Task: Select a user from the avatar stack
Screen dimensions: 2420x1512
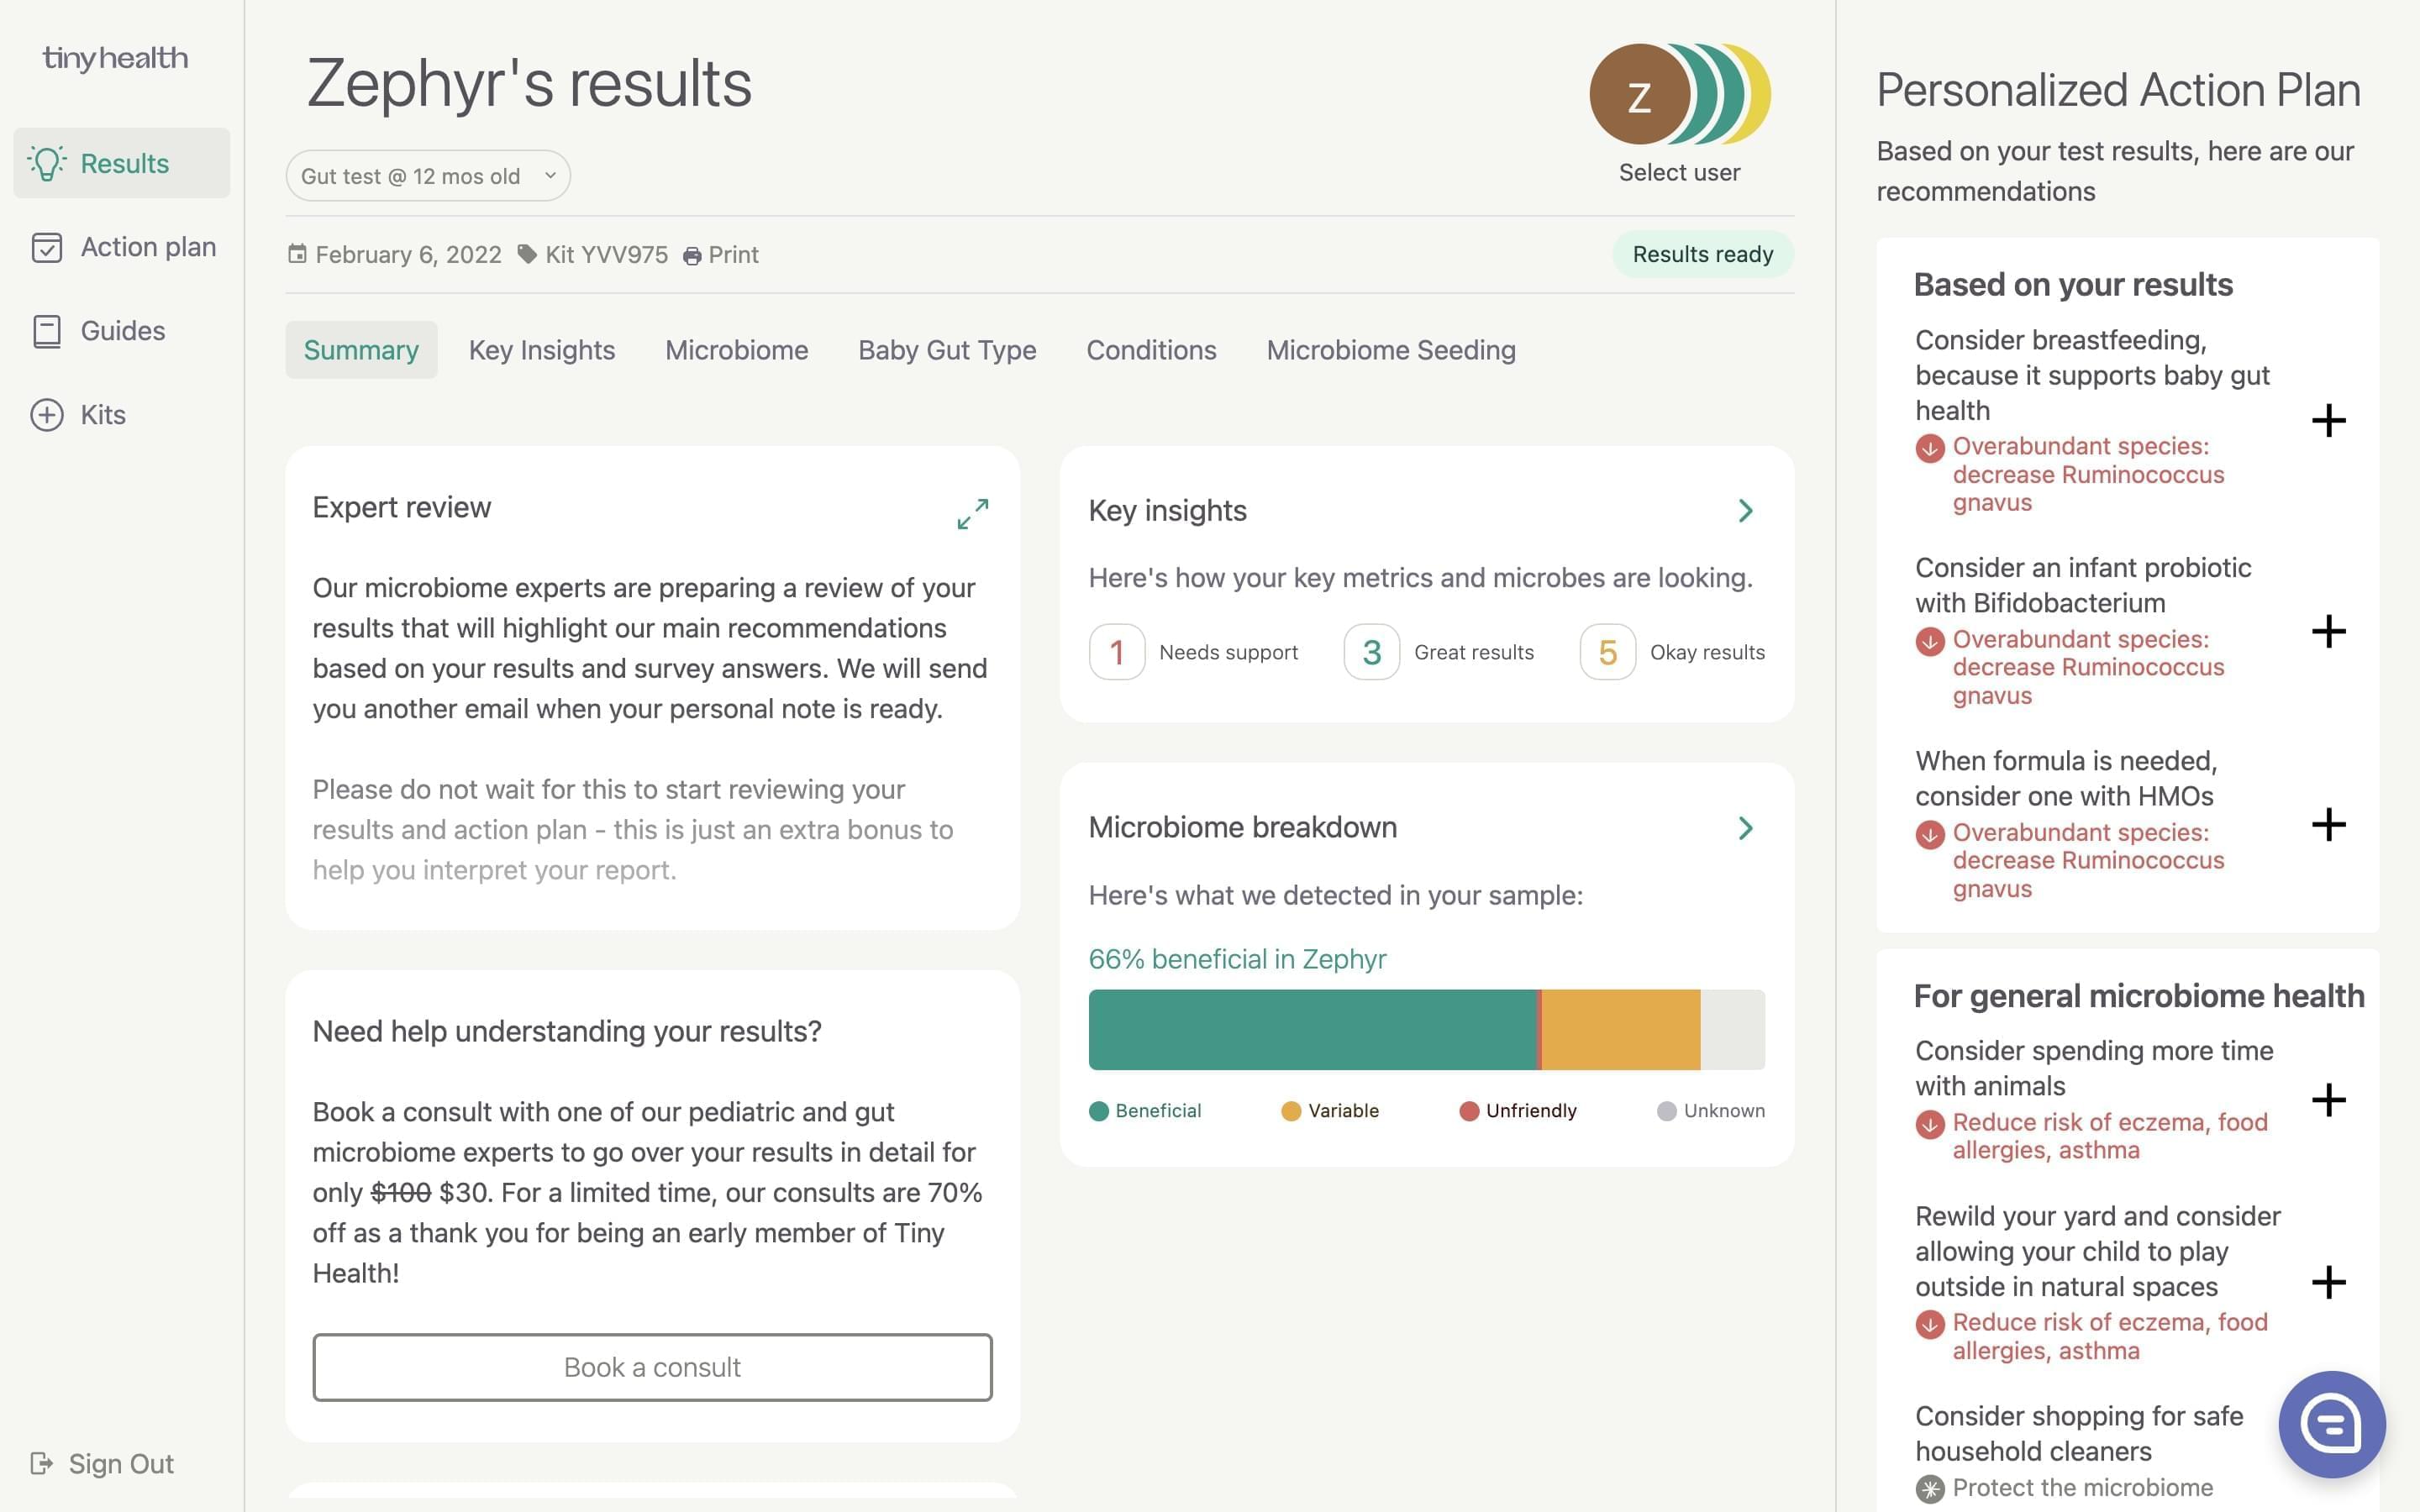Action: [x=1678, y=93]
